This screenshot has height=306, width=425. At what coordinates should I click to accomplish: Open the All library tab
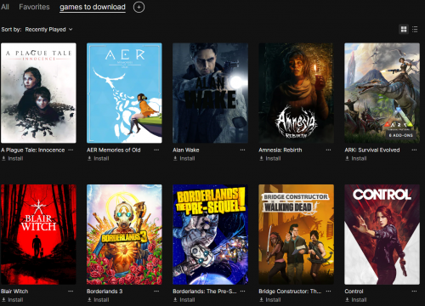click(5, 7)
